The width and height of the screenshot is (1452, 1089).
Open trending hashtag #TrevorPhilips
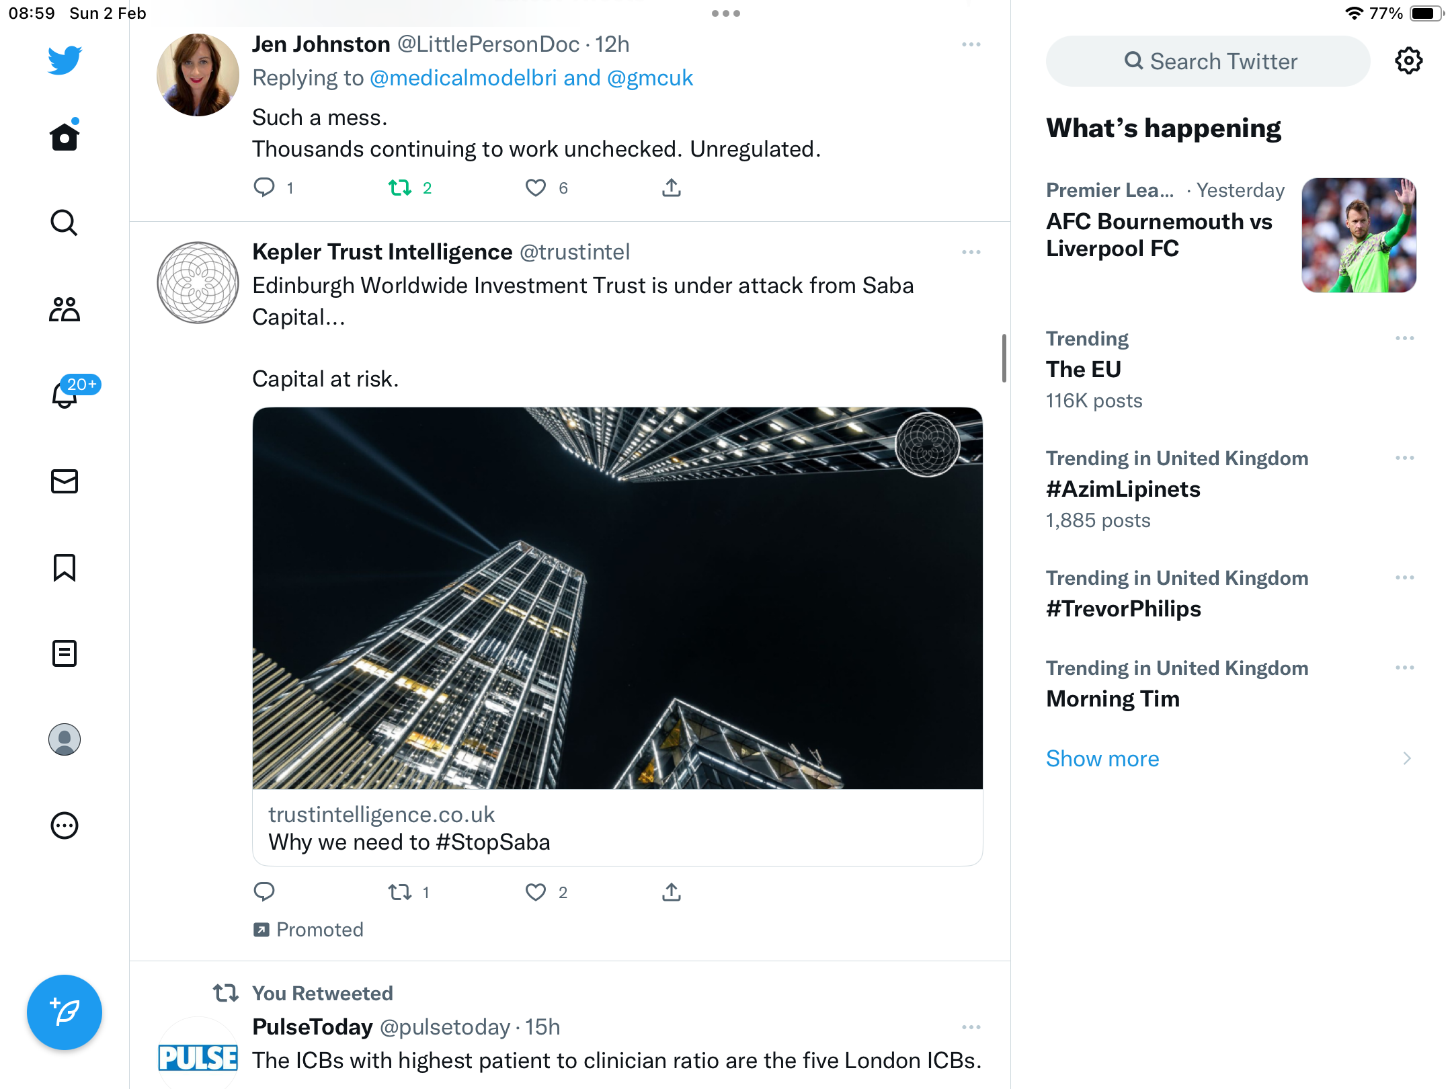(x=1123, y=608)
